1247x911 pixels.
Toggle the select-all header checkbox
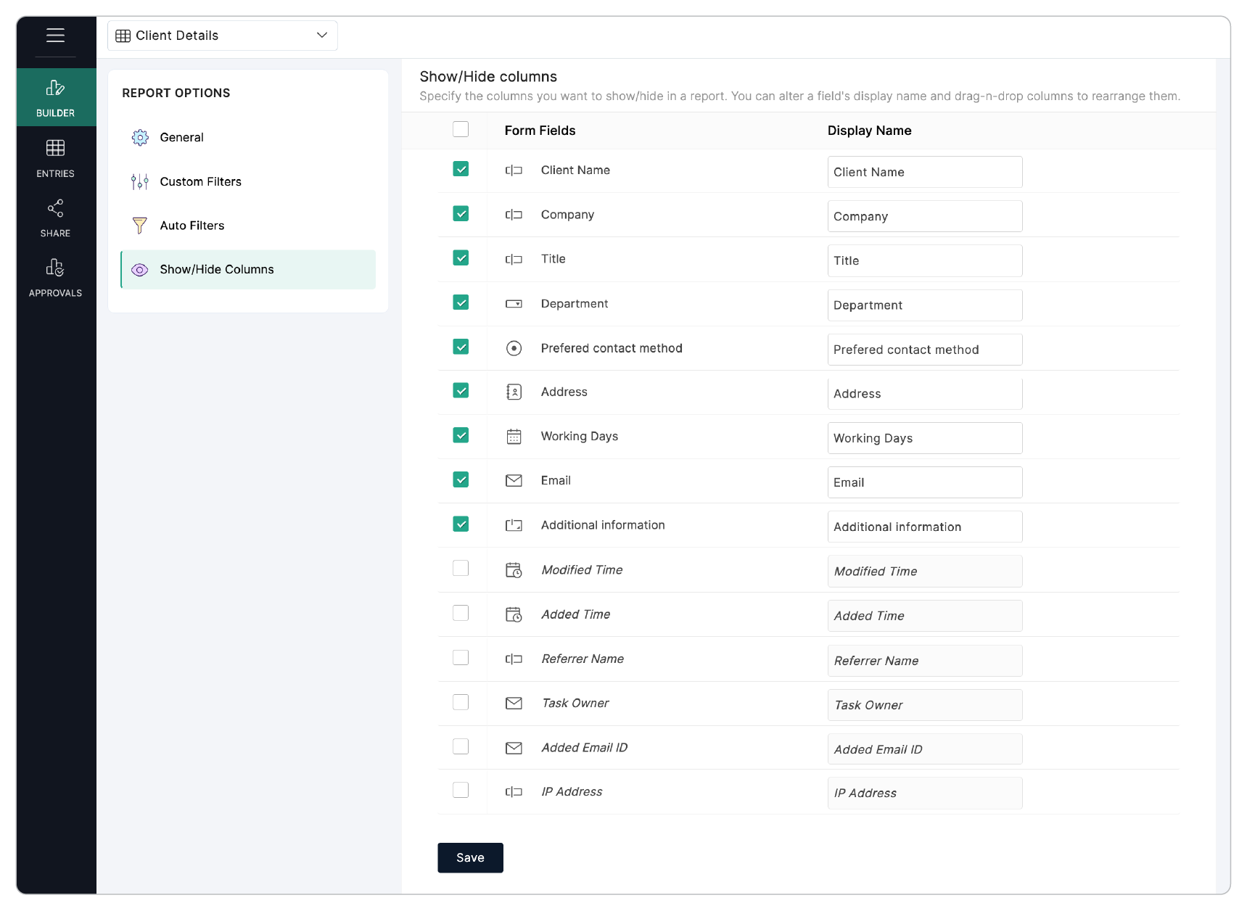(461, 129)
